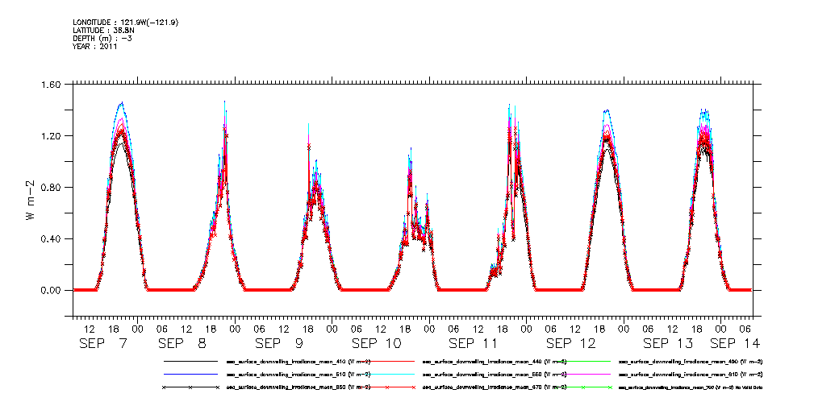814x406 pixels.
Task: Click the magenta legend line for irradiance 610
Action: [582, 374]
